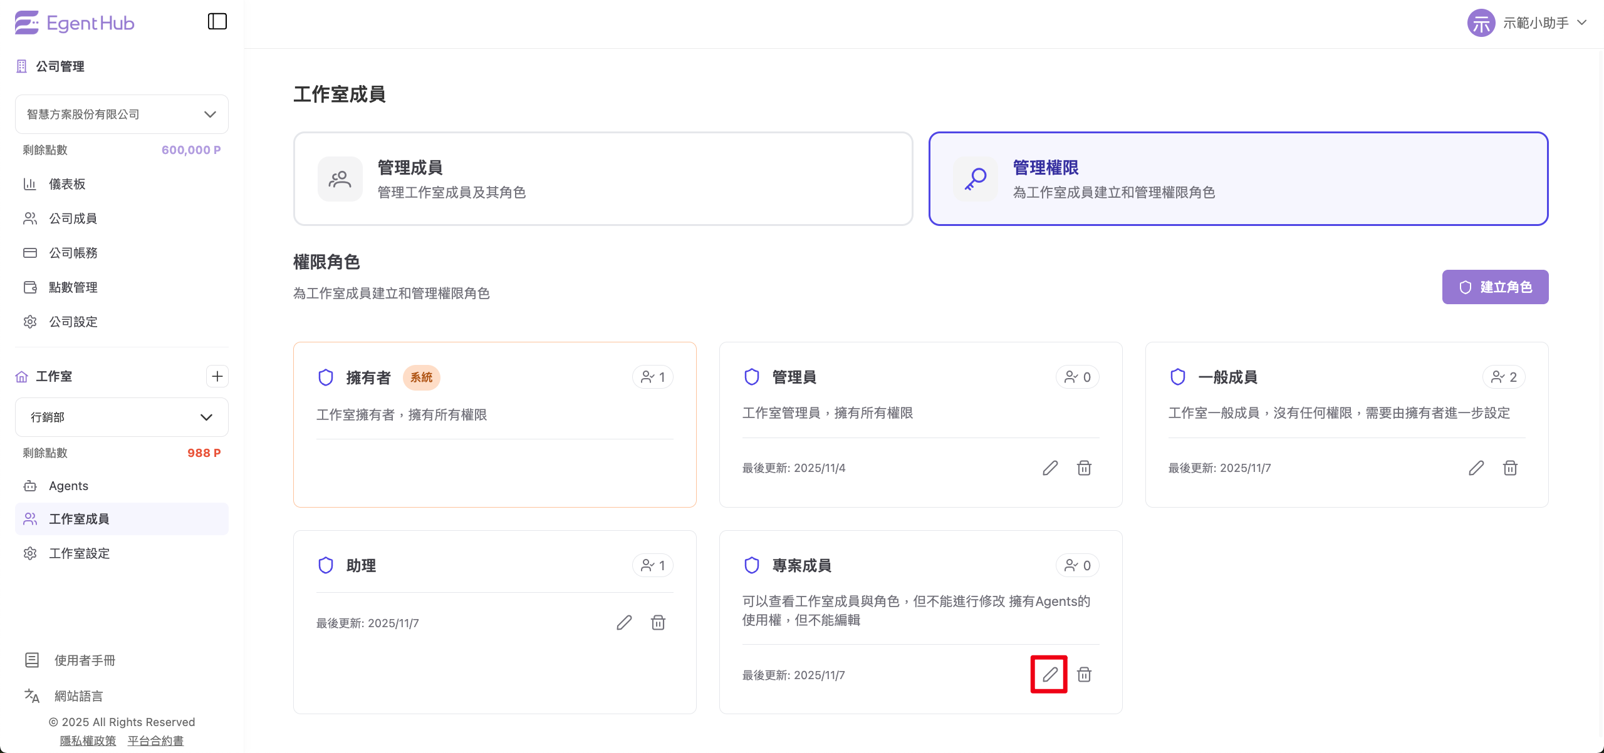Delete the 專案成員 role via trash icon
This screenshot has width=1604, height=753.
click(x=1084, y=674)
